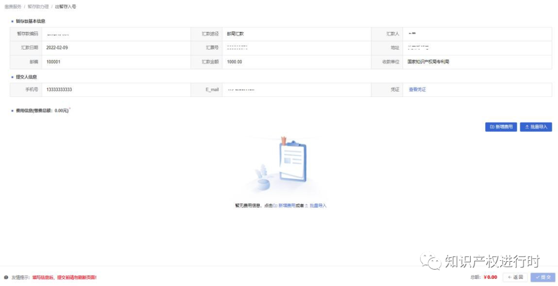Go to 暂存款办理 in the breadcrumb
The image size is (558, 286).
38,7
